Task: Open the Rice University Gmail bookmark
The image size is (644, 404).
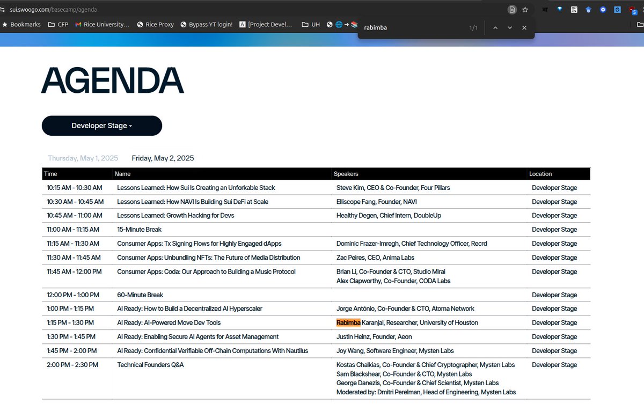Action: [103, 25]
